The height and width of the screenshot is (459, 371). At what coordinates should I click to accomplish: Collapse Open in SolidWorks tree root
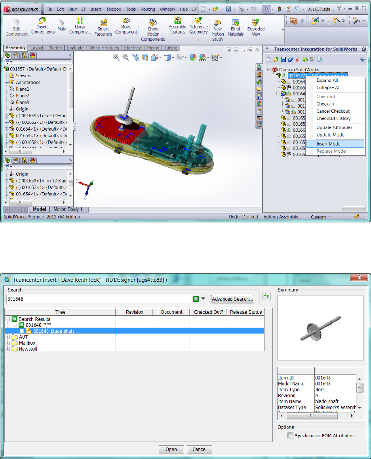pos(269,69)
